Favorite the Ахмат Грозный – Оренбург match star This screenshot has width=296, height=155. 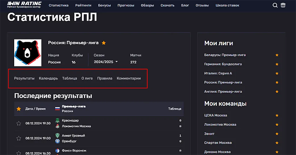pyautogui.click(x=19, y=139)
